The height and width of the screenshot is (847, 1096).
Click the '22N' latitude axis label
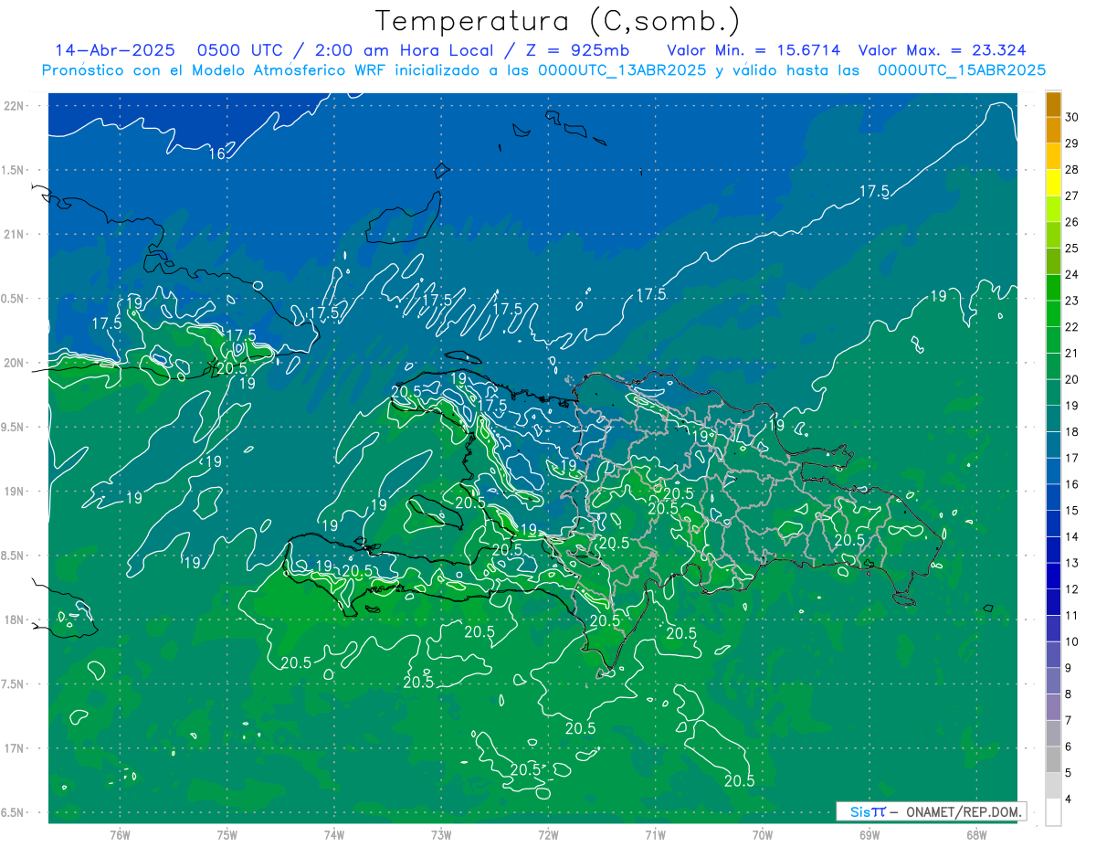(x=15, y=106)
